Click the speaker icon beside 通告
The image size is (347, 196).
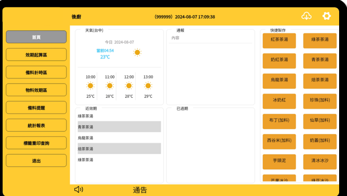tap(79, 189)
